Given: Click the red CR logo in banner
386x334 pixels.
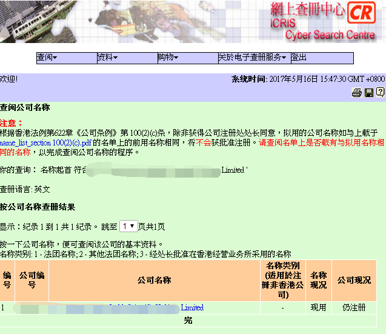Looking at the screenshot, I should 362,12.
